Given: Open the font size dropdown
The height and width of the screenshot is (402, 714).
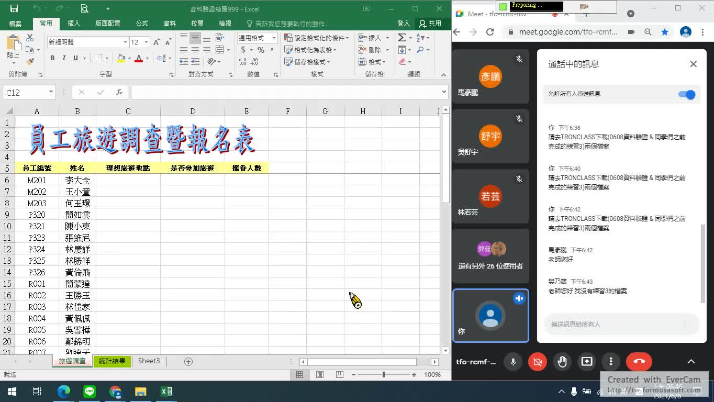Looking at the screenshot, I should [x=146, y=42].
